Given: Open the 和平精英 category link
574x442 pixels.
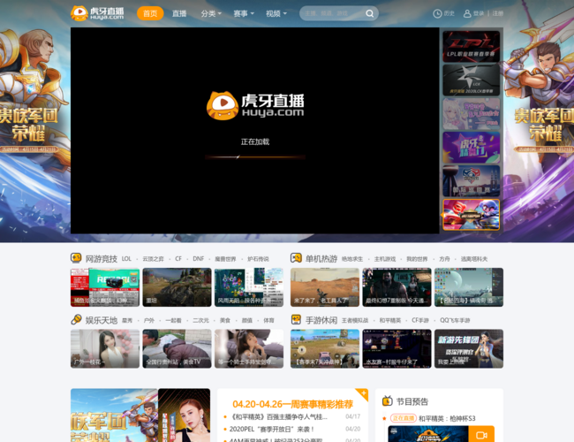Looking at the screenshot, I should coord(389,320).
